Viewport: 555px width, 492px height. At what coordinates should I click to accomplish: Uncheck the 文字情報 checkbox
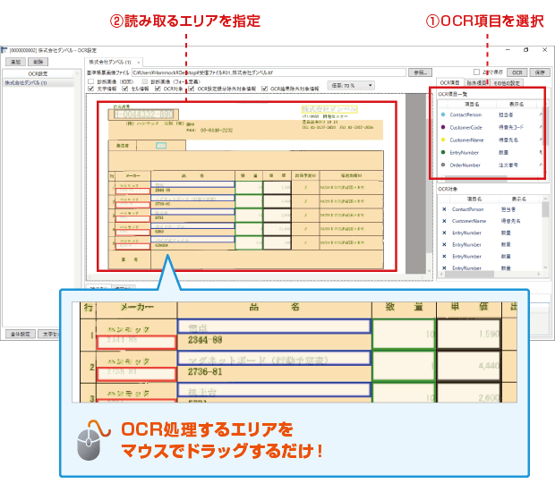tap(90, 89)
